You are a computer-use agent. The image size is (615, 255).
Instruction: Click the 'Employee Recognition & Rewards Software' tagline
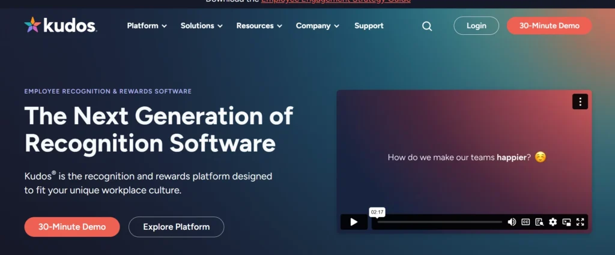(108, 91)
